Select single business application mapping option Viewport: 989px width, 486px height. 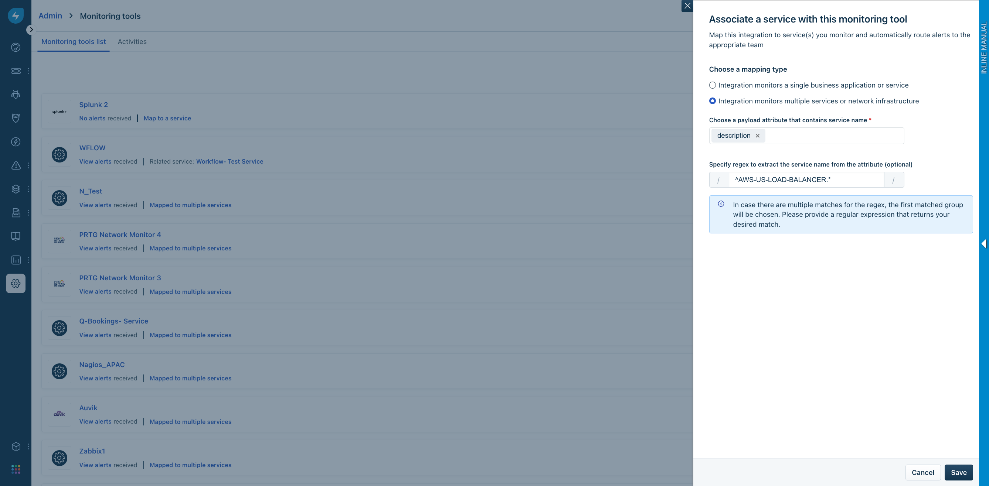(x=713, y=85)
